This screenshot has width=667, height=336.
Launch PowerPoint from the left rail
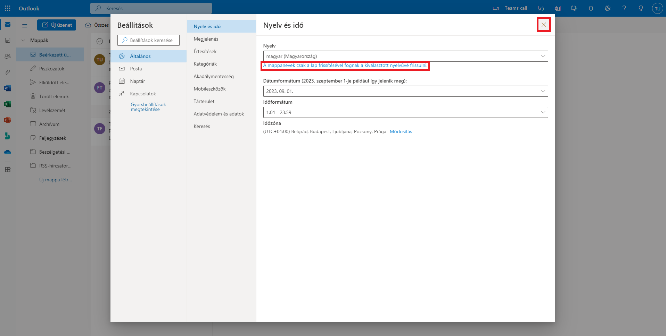[8, 120]
